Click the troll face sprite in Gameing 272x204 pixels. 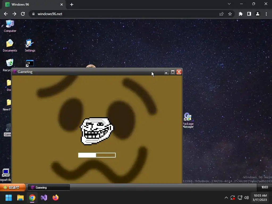tap(96, 131)
